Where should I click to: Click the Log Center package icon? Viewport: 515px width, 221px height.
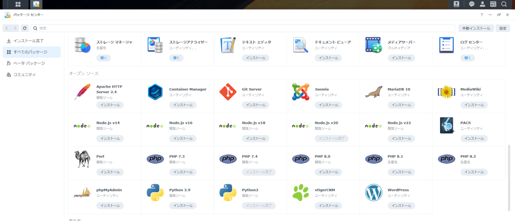(447, 45)
